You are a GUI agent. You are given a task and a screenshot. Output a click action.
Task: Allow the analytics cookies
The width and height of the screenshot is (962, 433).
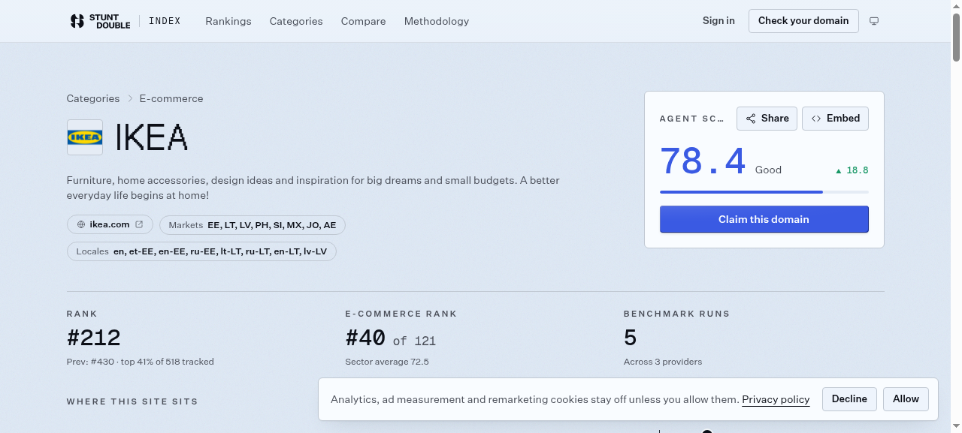[x=906, y=399]
